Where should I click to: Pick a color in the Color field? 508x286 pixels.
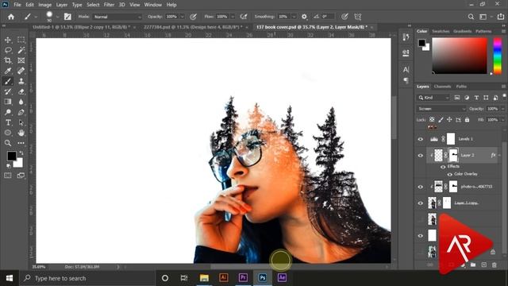(460, 56)
